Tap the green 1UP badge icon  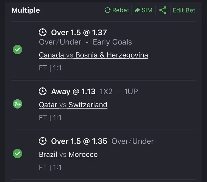coord(17,104)
